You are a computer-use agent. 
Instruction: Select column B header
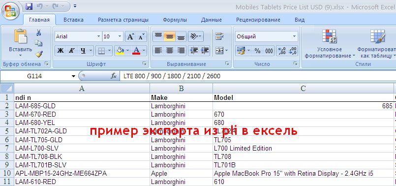point(181,88)
